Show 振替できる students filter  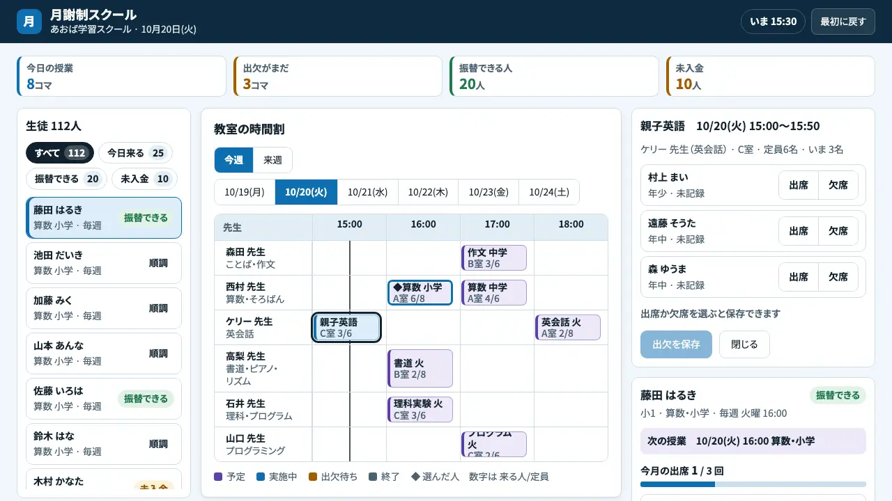coord(67,179)
